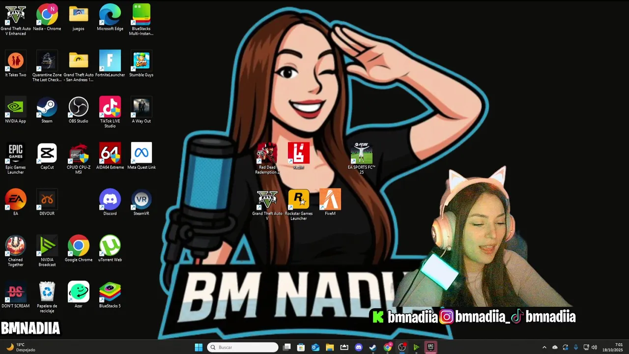629x354 pixels.
Task: Open Task View on taskbar
Action: (x=287, y=347)
